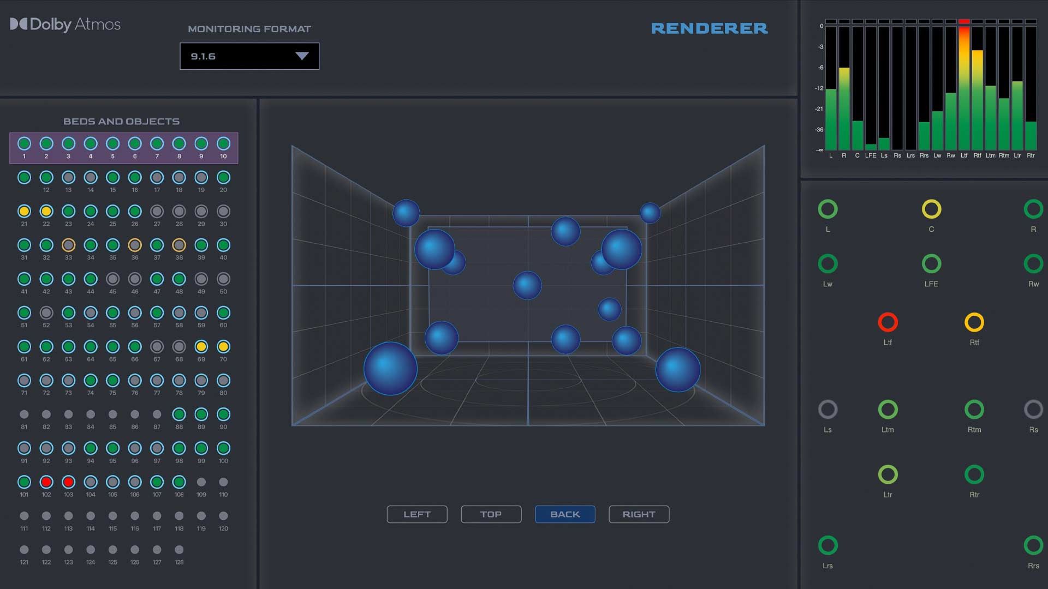This screenshot has width=1048, height=589.
Task: Toggle object 70 yellow indicator
Action: [x=223, y=346]
